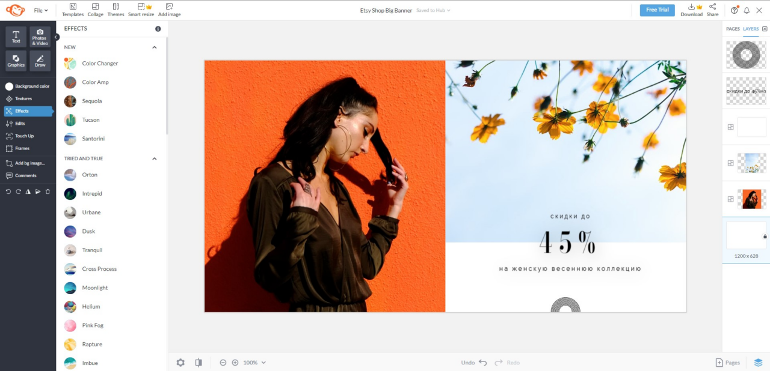Click the Undo button in bottom bar
Viewport: 770px width, 371px height.
[x=474, y=363]
